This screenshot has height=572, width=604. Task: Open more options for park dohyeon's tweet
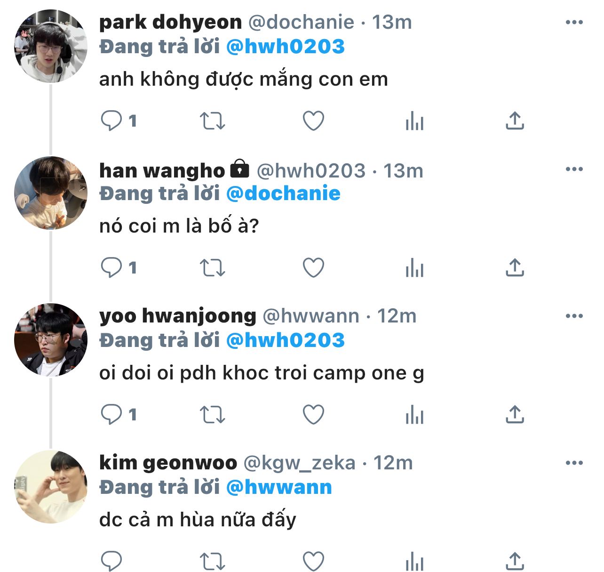coord(574,22)
